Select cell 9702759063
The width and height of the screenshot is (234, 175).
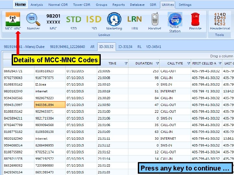(19, 78)
